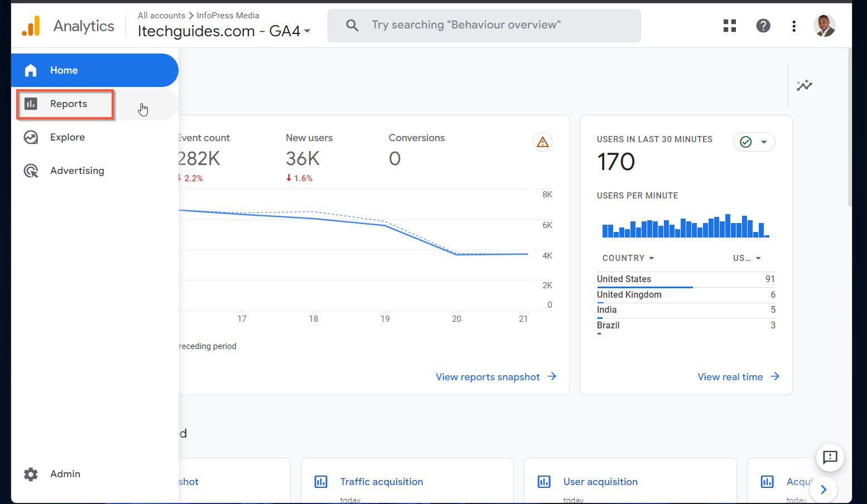Expand the US... metric dropdown

click(747, 258)
